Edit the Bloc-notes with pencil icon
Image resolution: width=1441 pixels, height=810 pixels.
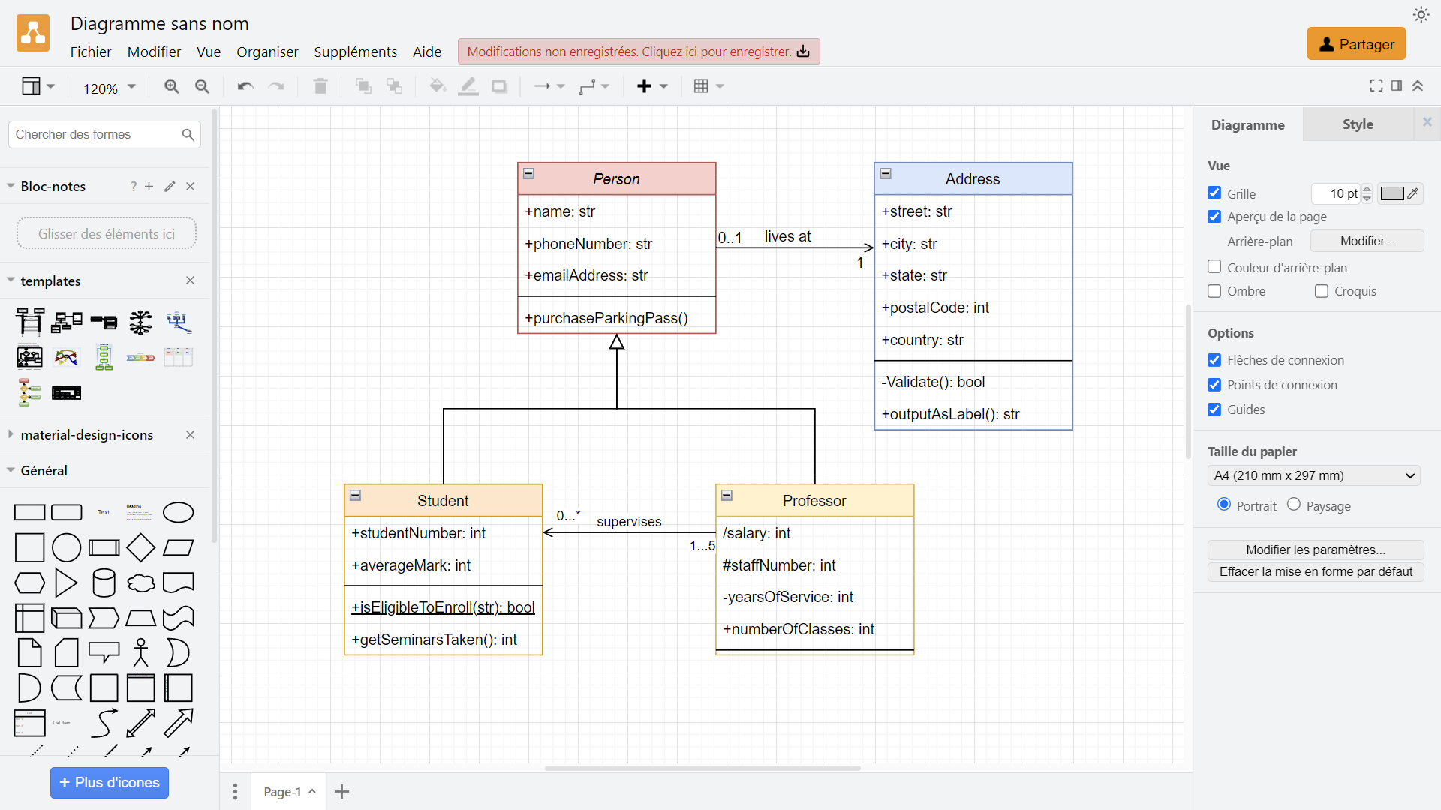tap(170, 187)
